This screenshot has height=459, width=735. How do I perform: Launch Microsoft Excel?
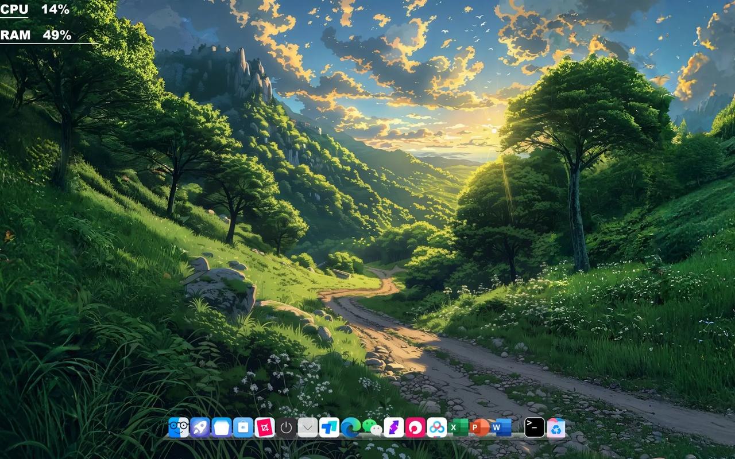[458, 427]
